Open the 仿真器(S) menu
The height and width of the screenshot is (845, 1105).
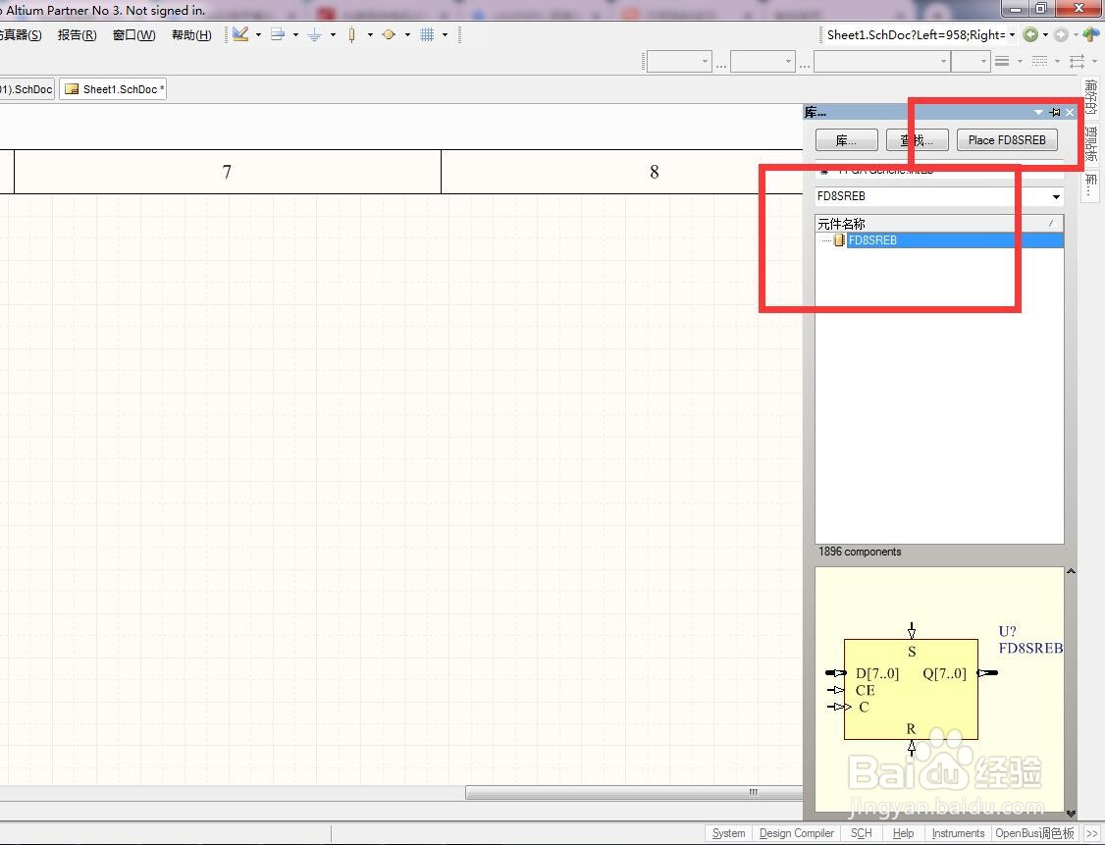click(21, 34)
